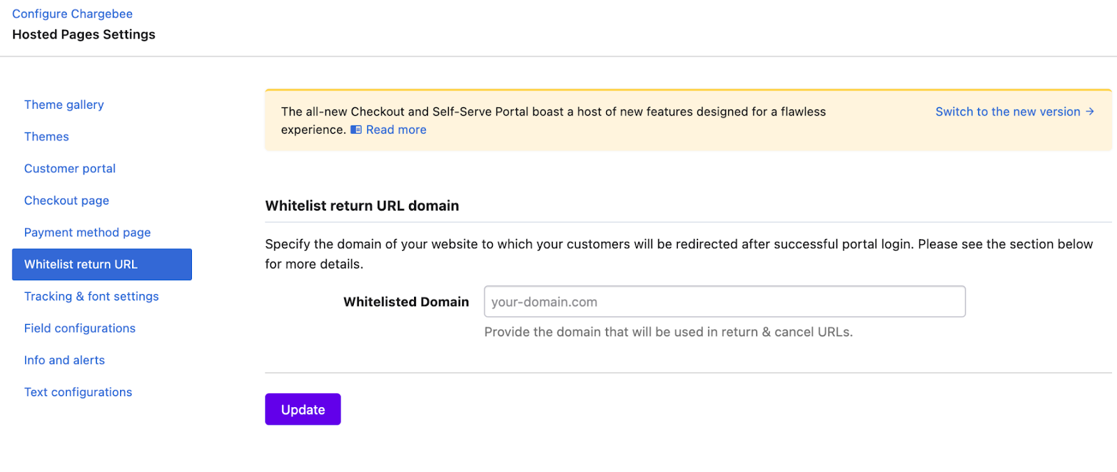Screen dimensions: 1117x472
Task: Click the Configure Chargebee breadcrumb link
Action: (73, 14)
